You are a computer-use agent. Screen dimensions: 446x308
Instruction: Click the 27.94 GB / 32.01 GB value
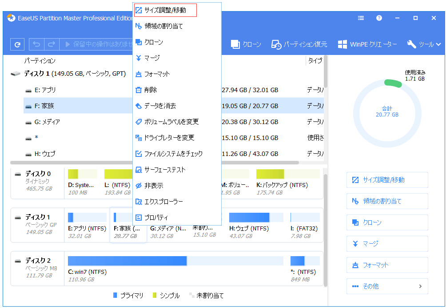point(250,90)
